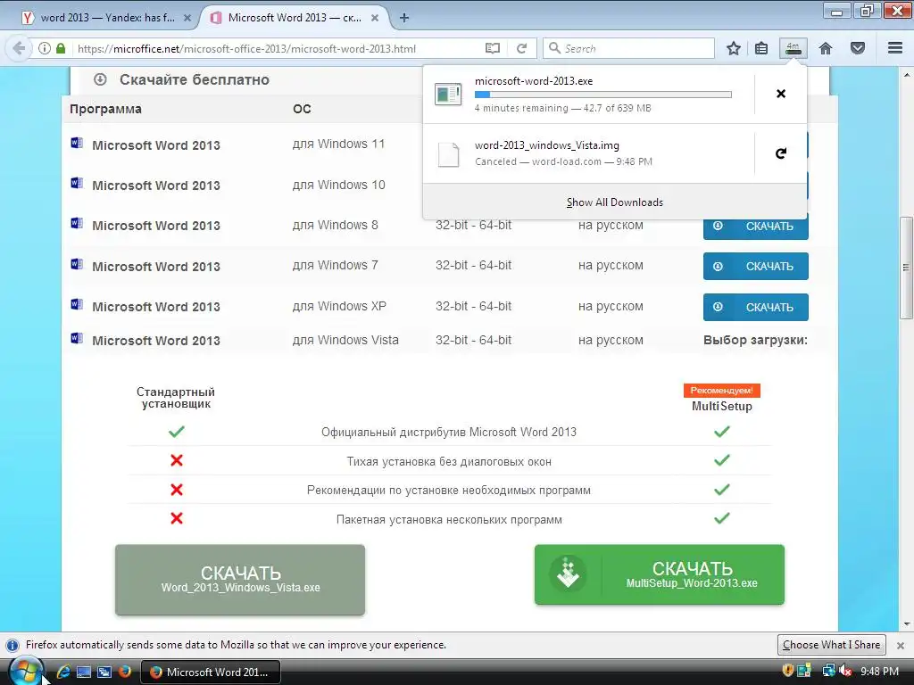Viewport: 914px width, 685px height.
Task: Click the downloads toolbar button
Action: tap(793, 48)
